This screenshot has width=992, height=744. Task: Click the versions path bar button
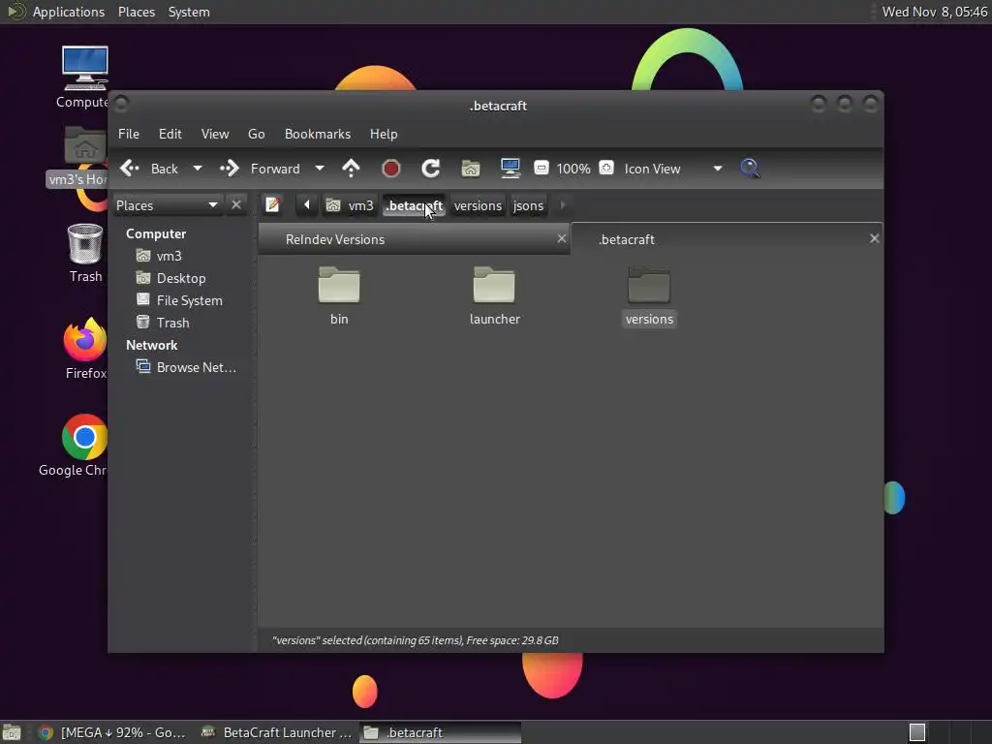pyautogui.click(x=478, y=205)
